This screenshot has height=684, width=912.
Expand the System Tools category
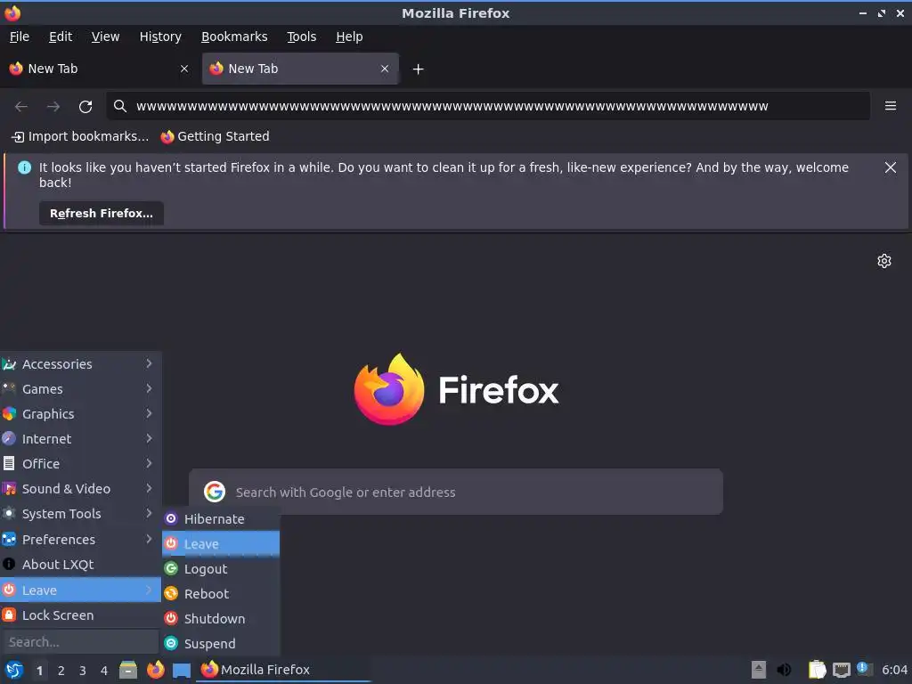[x=80, y=514]
